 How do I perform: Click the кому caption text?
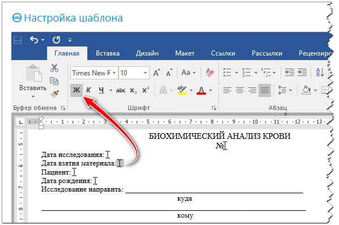pyautogui.click(x=185, y=215)
